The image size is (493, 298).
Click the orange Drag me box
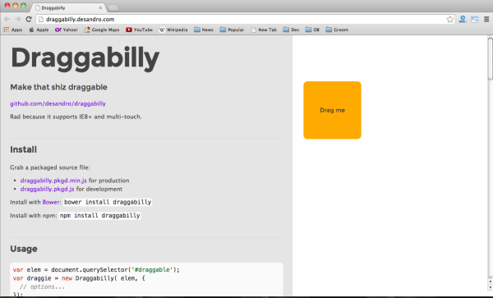click(x=332, y=110)
